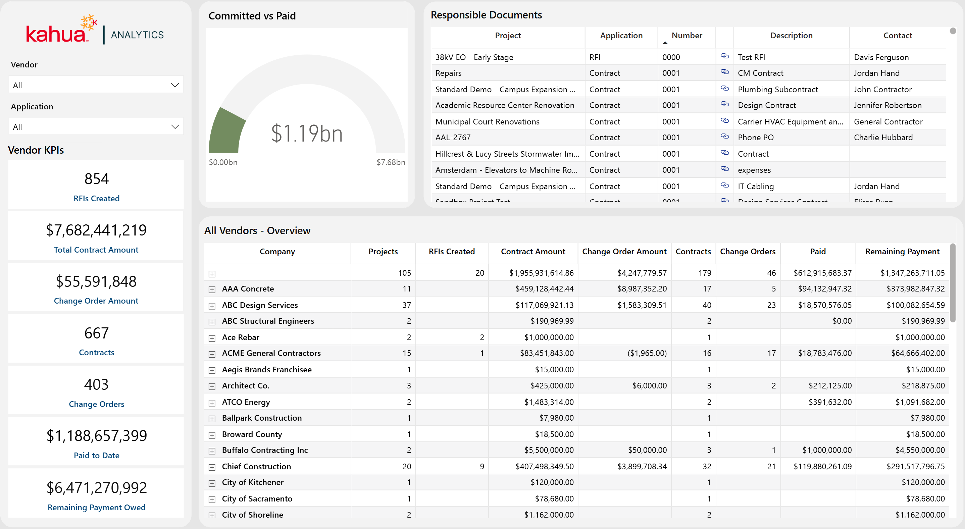Screen dimensions: 965x529
Task: Click link icon beside IT Cabling
Action: [x=724, y=185]
